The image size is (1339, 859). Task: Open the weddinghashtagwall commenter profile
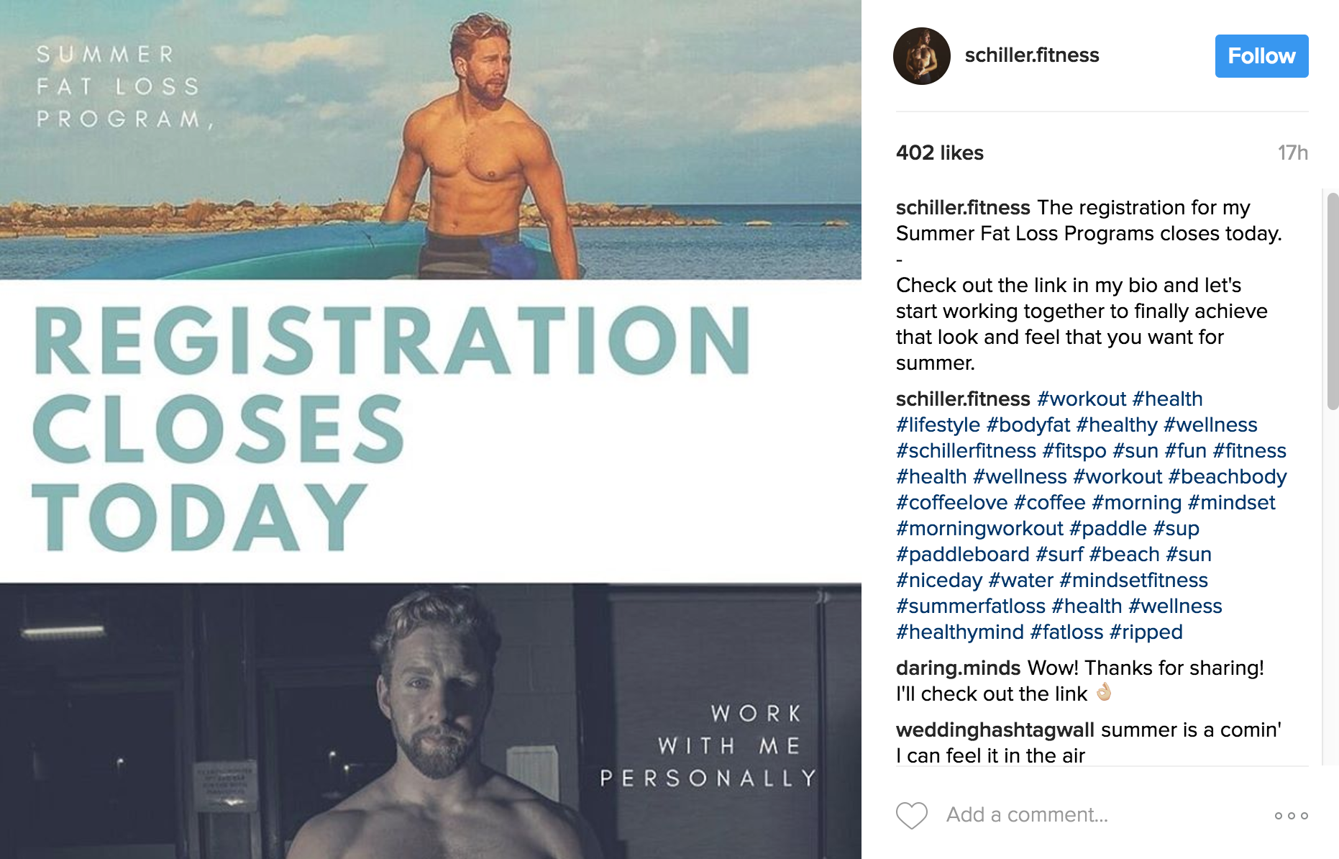(x=995, y=730)
